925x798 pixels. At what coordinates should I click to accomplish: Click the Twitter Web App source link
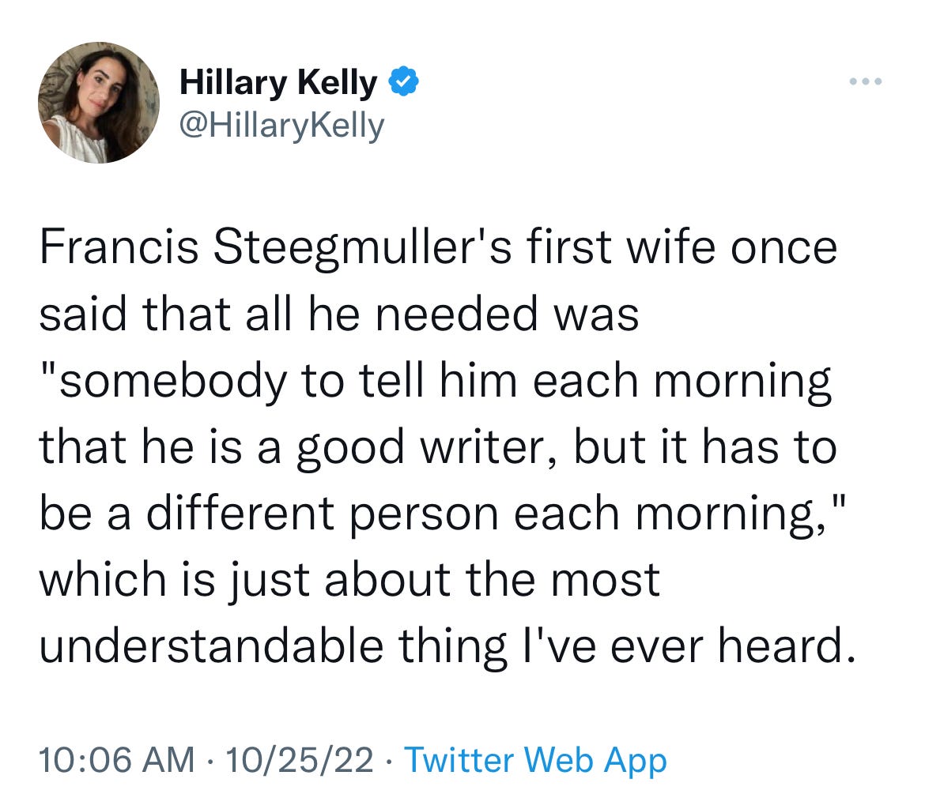pyautogui.click(x=535, y=760)
